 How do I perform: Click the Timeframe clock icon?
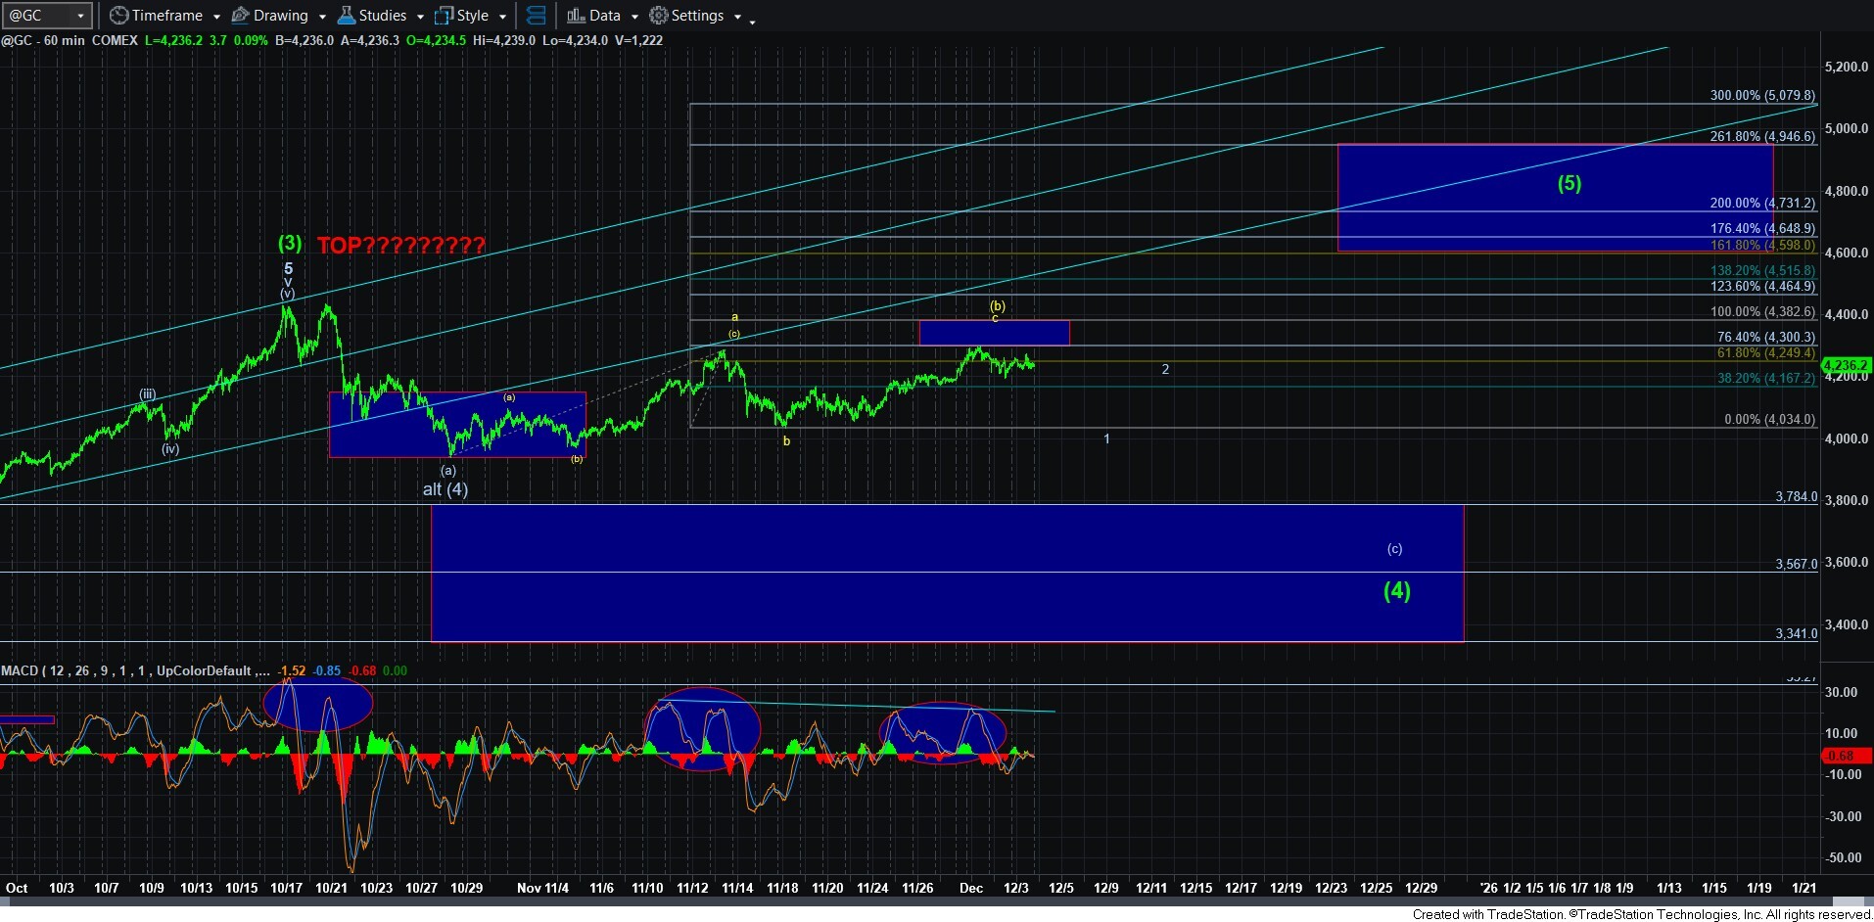[118, 16]
